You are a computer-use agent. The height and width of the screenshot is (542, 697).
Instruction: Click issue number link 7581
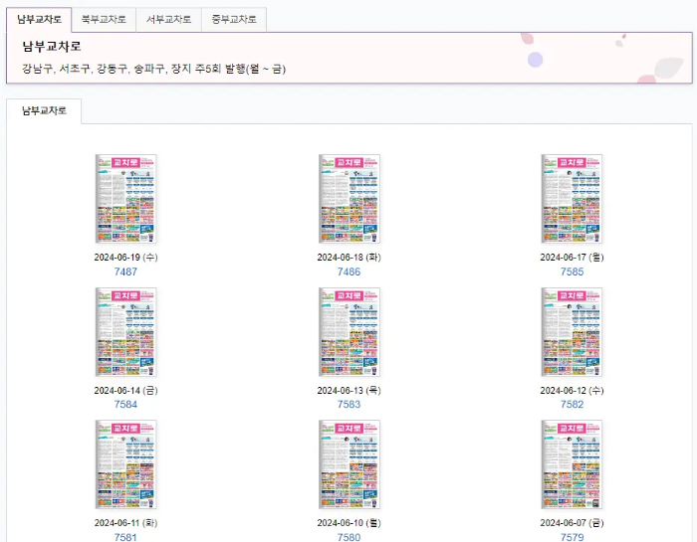[x=125, y=537]
